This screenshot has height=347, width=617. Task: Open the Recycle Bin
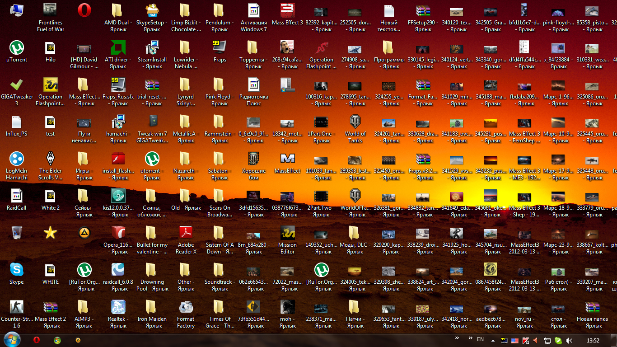17,233
